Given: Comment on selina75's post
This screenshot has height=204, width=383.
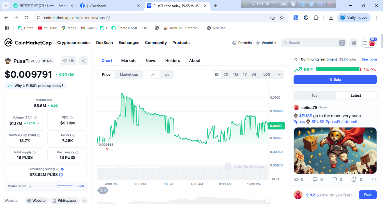Looking at the screenshot, I should click(x=315, y=179).
